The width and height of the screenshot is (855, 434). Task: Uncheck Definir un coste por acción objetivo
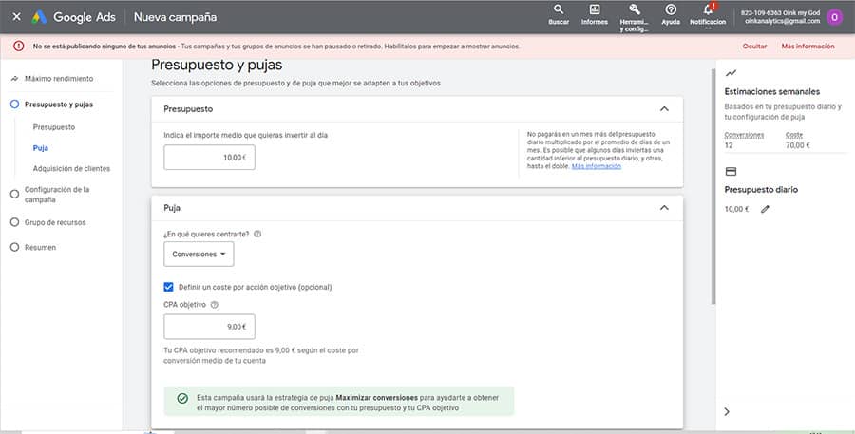tap(168, 287)
